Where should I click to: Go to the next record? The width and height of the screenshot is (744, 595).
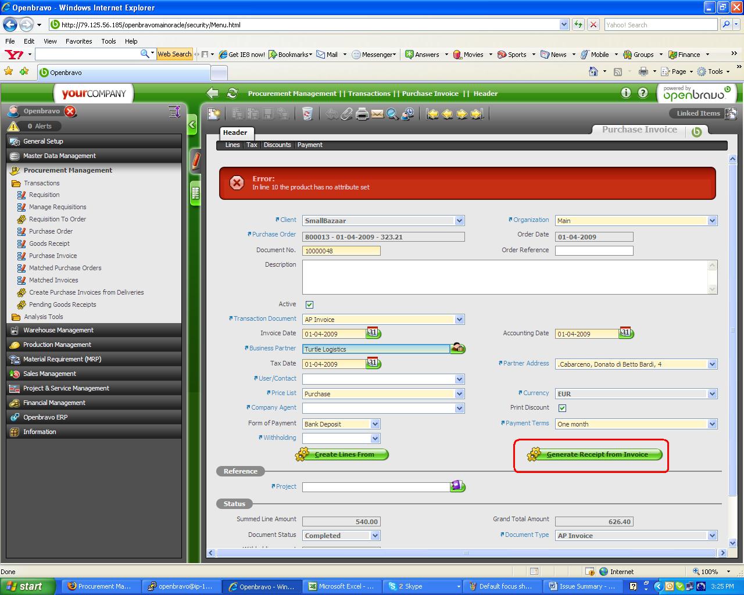pos(462,114)
